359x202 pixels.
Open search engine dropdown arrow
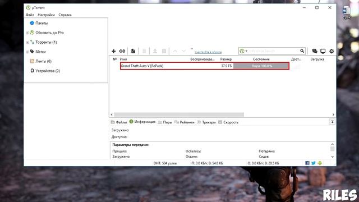pos(247,51)
